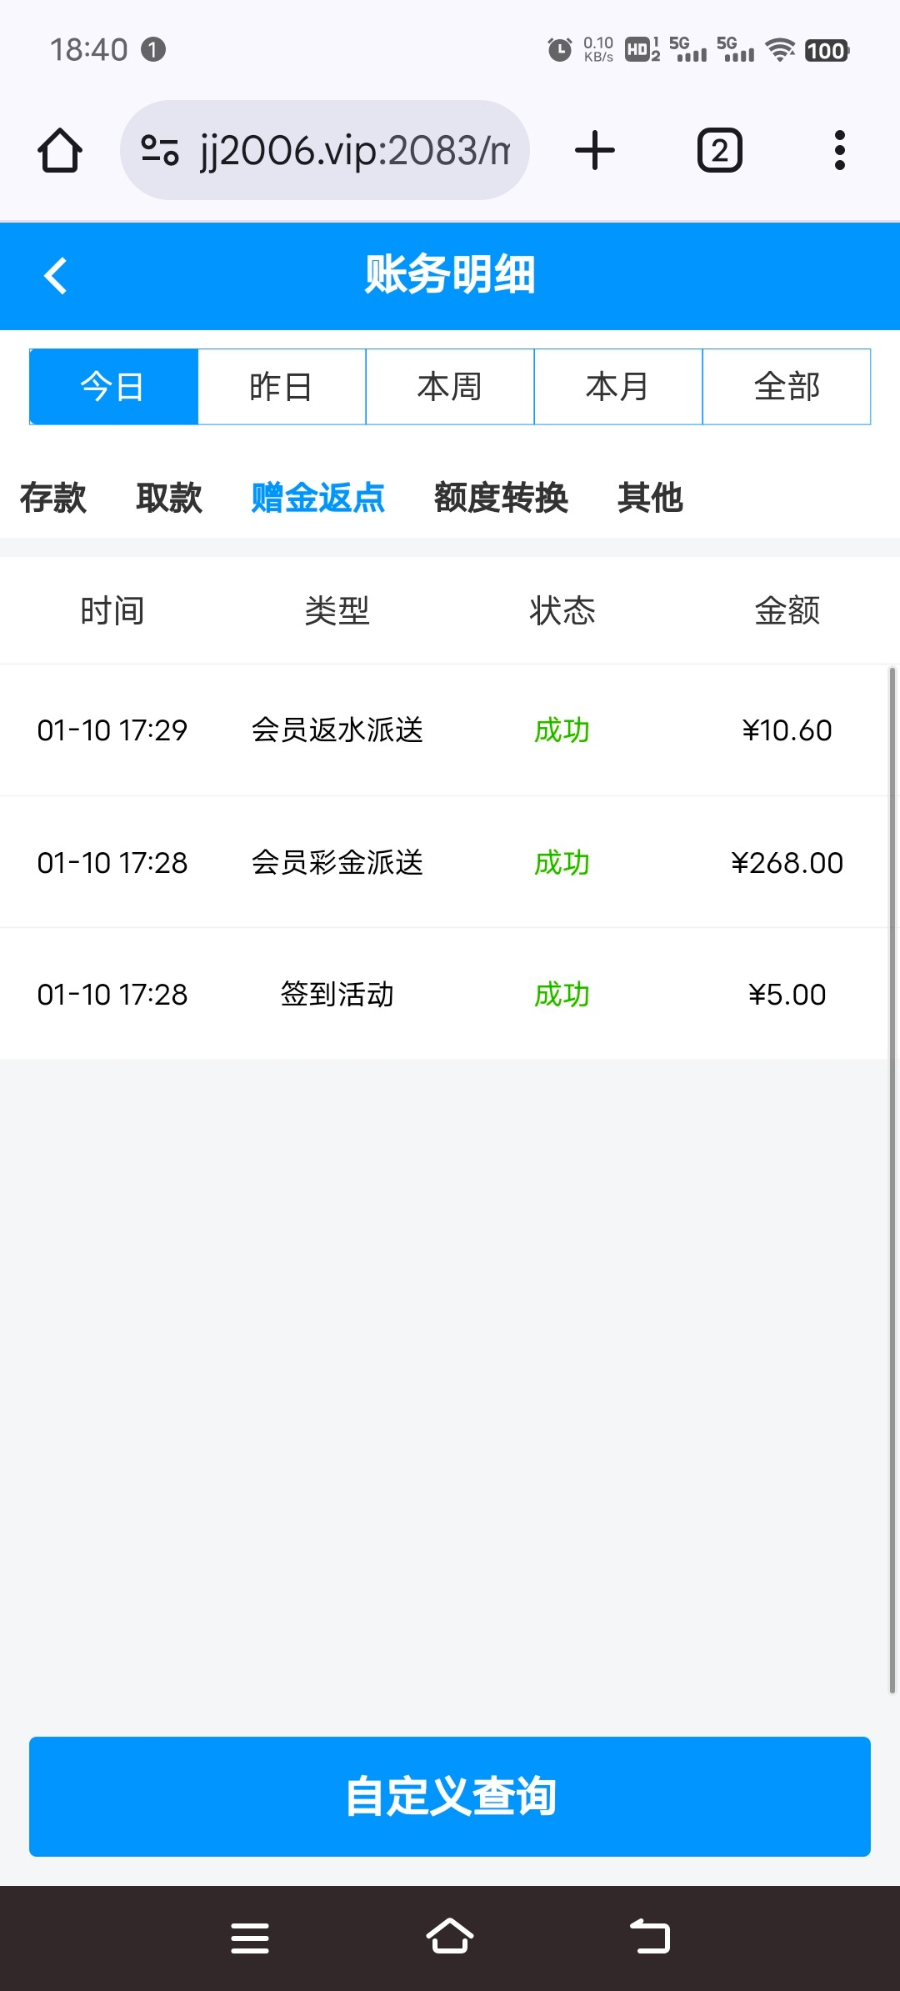Switch to the 本月 date filter
The width and height of the screenshot is (900, 1991).
[618, 387]
